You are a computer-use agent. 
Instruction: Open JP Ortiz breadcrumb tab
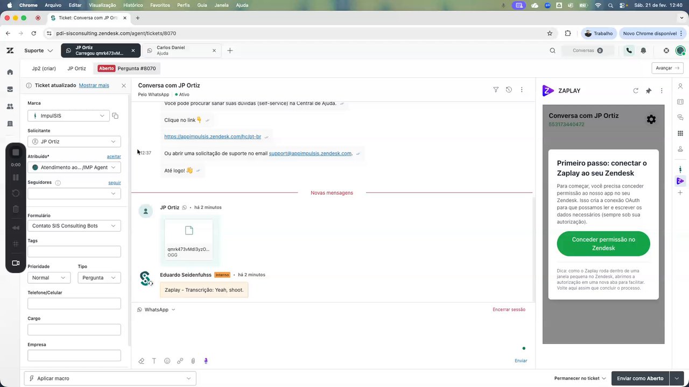click(x=76, y=68)
